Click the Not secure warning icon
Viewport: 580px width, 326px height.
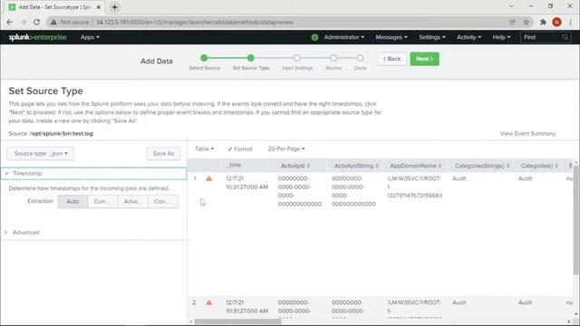[x=54, y=22]
